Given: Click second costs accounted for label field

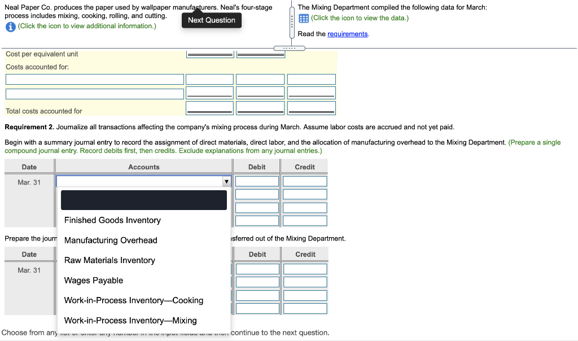Looking at the screenshot, I should pos(95,94).
